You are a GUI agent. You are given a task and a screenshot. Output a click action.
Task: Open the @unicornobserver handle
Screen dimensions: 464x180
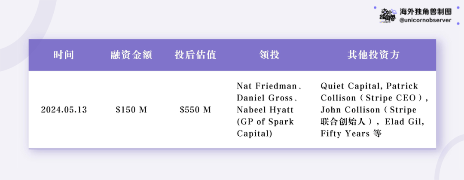(425, 20)
